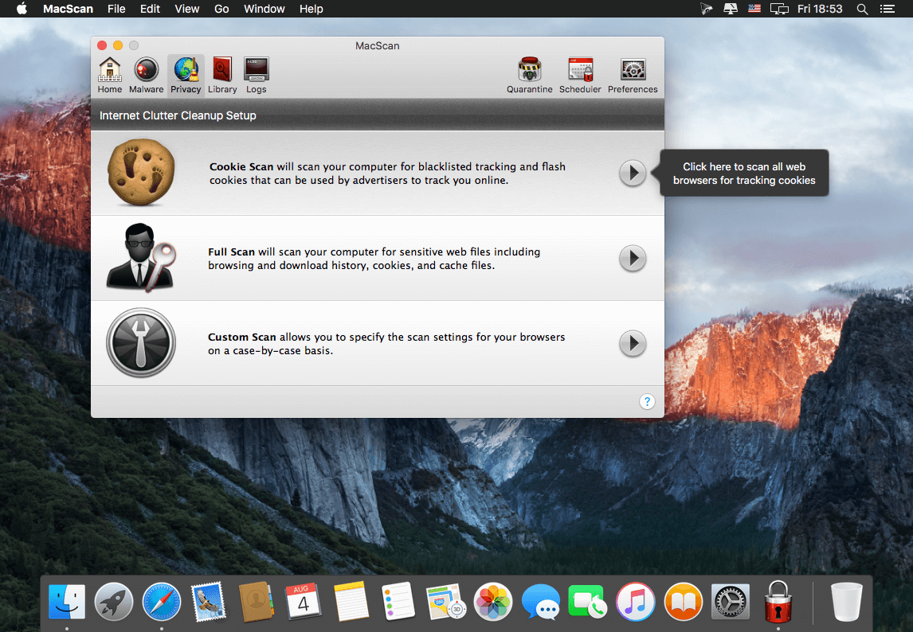This screenshot has height=632, width=913.
Task: Start the Cookie Scan with play arrow
Action: [633, 173]
